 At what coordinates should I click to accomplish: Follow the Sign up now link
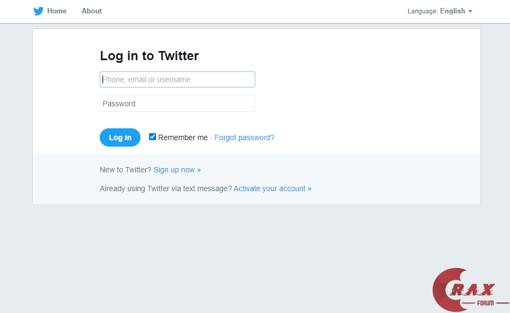click(177, 170)
